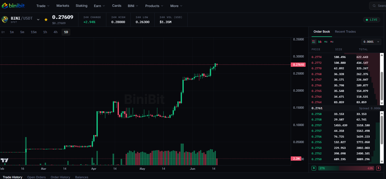
Task: Select the 1m timeframe
Action: coord(12,32)
